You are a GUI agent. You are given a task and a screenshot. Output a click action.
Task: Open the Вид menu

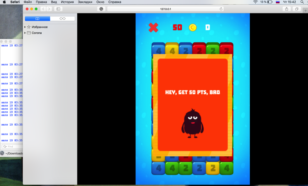(x=54, y=2)
